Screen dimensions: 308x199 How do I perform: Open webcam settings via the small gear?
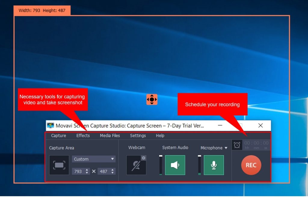[x=143, y=158]
